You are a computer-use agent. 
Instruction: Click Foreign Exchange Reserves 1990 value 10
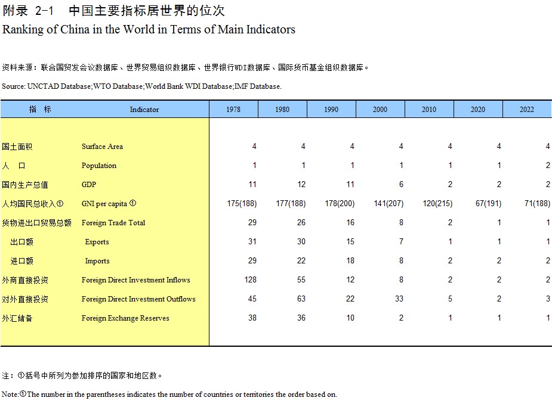click(350, 318)
